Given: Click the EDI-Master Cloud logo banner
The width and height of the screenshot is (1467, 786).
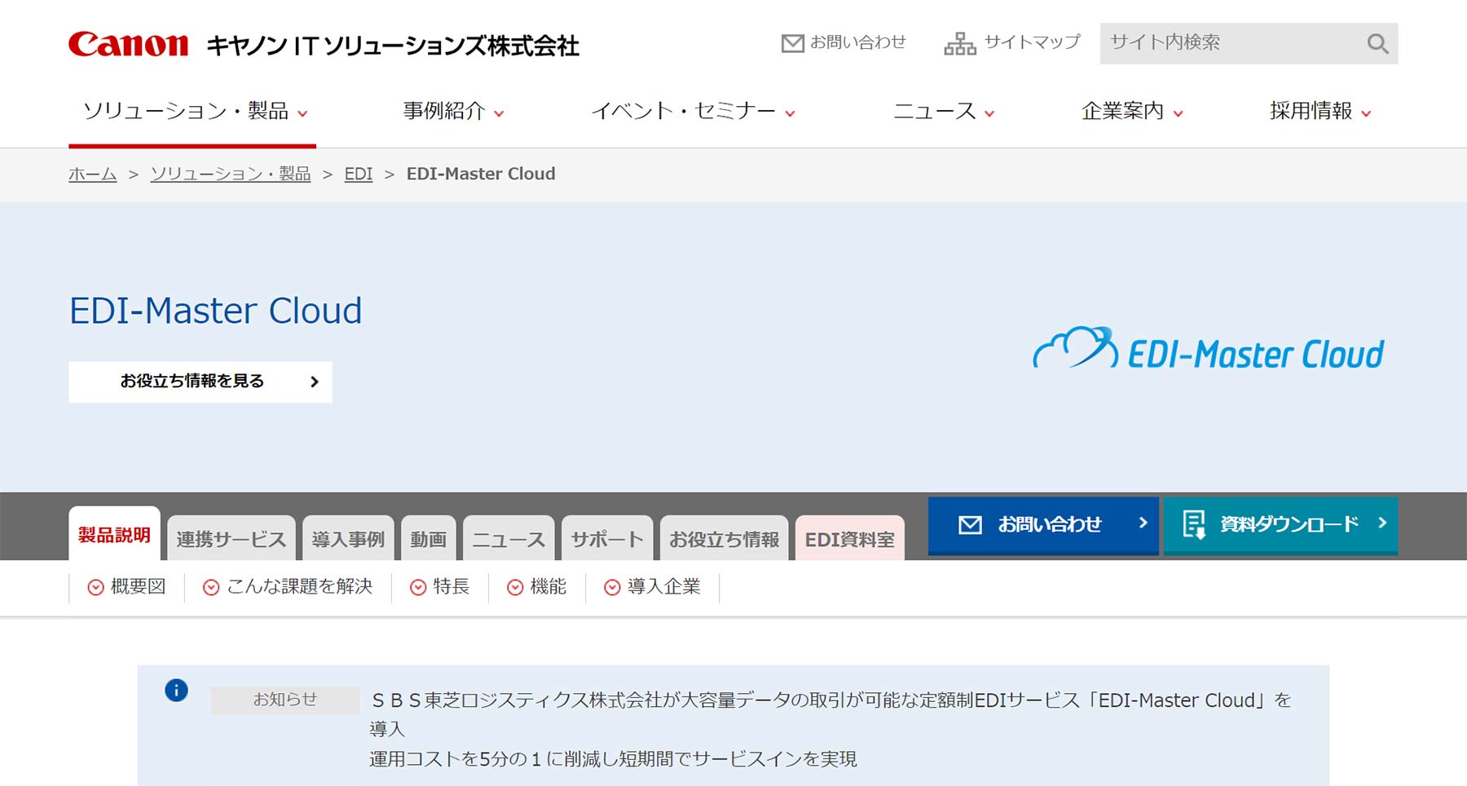Looking at the screenshot, I should click(1209, 349).
